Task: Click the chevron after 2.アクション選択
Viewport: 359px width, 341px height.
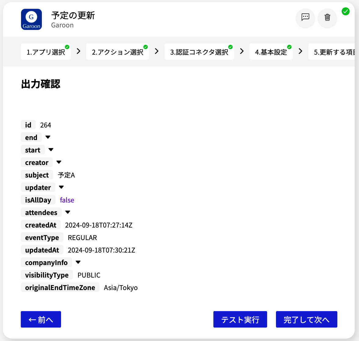Action: pyautogui.click(x=157, y=51)
